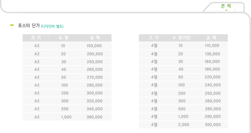The width and height of the screenshot is (251, 133).
Task: Click the 4절 price 240,000
Action: click(213, 85)
